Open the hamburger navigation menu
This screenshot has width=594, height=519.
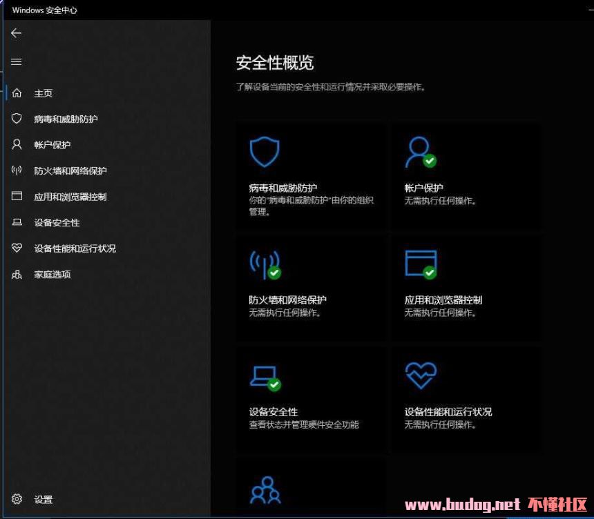(16, 61)
